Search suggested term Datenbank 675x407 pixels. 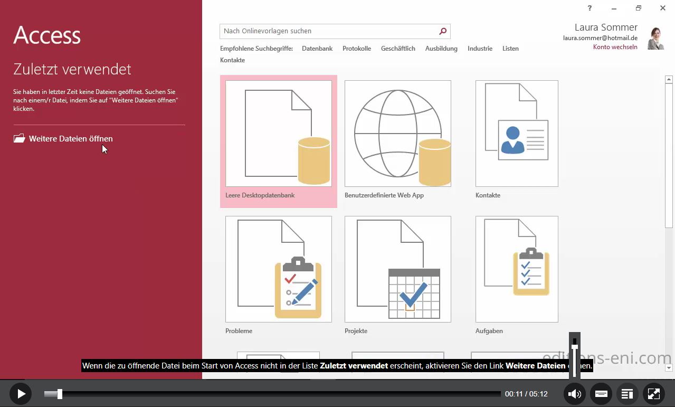[317, 49]
